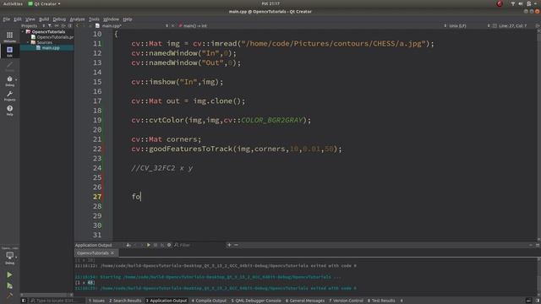Collapse the Sources folder
The height and width of the screenshot is (304, 541).
pyautogui.click(x=28, y=42)
